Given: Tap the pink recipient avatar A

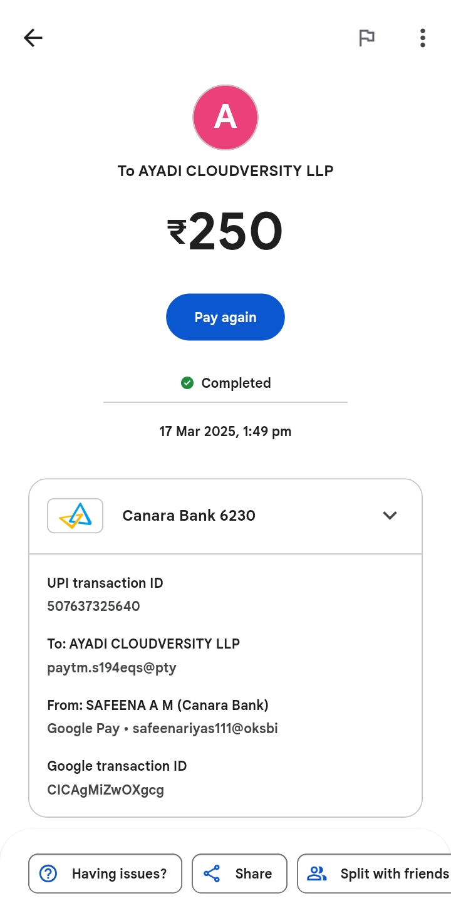Looking at the screenshot, I should pyautogui.click(x=225, y=117).
